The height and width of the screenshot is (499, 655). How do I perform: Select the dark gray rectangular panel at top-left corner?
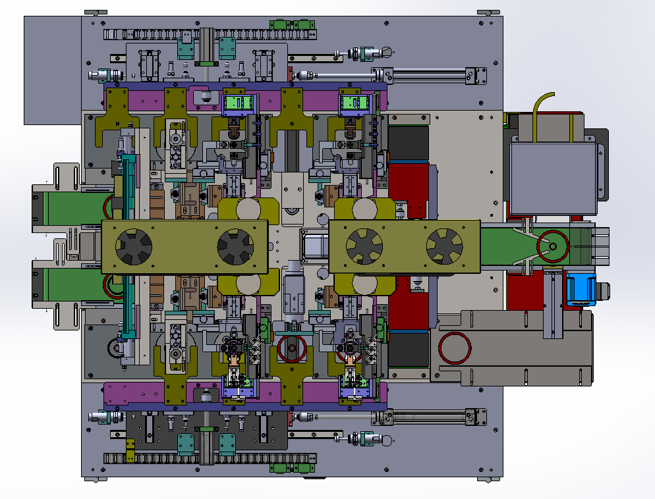pos(52,70)
